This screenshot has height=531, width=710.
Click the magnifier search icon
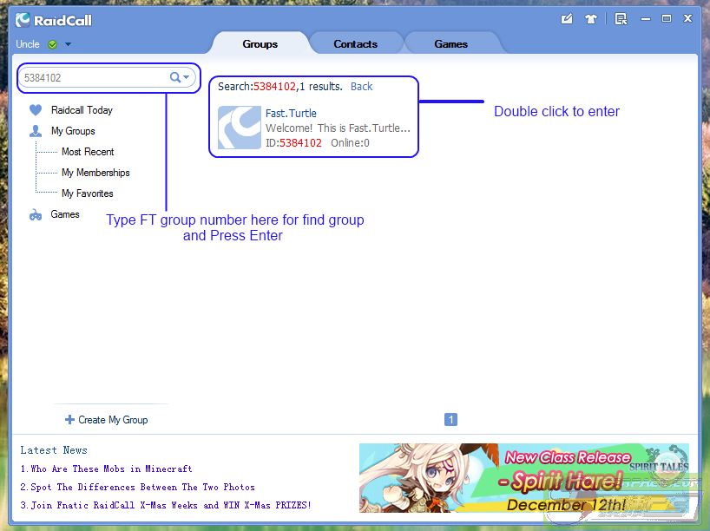174,77
